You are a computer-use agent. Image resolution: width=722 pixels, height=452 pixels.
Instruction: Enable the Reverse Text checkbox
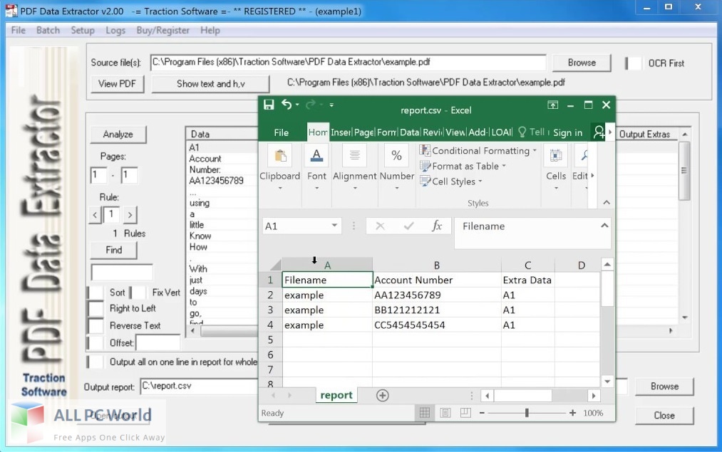pyautogui.click(x=96, y=325)
